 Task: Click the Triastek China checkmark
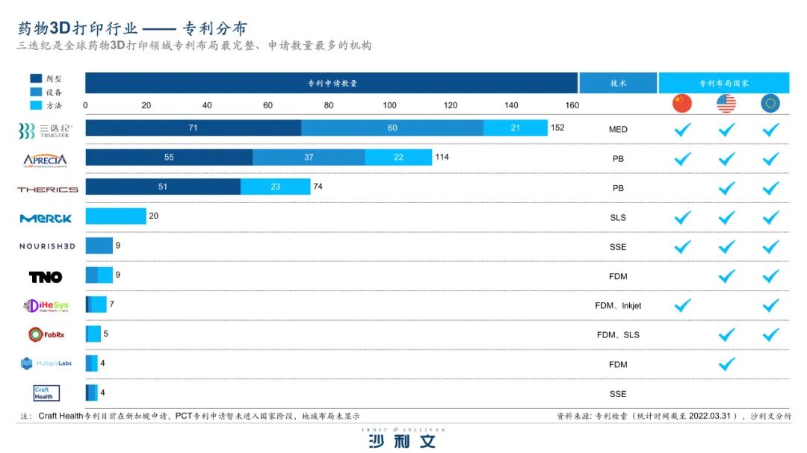coord(682,130)
